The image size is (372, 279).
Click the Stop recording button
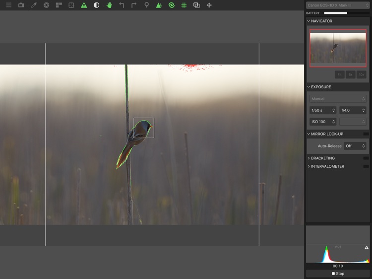click(338, 274)
